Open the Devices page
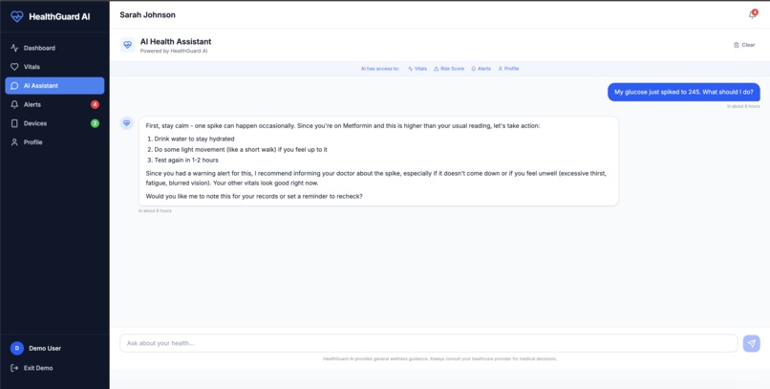The height and width of the screenshot is (389, 770). click(x=54, y=123)
